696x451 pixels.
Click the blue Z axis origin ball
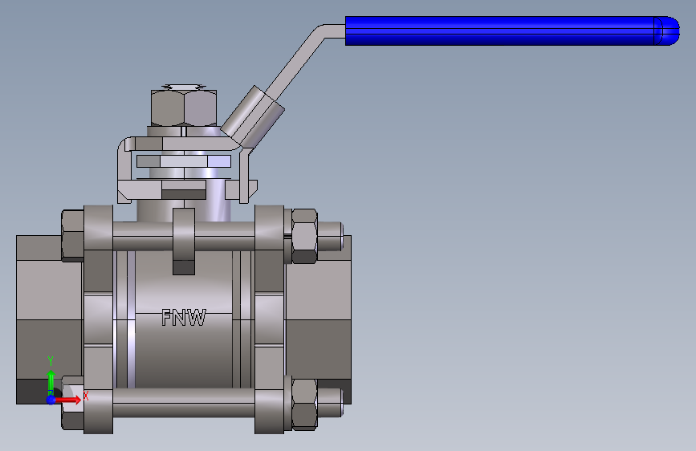tap(51, 400)
